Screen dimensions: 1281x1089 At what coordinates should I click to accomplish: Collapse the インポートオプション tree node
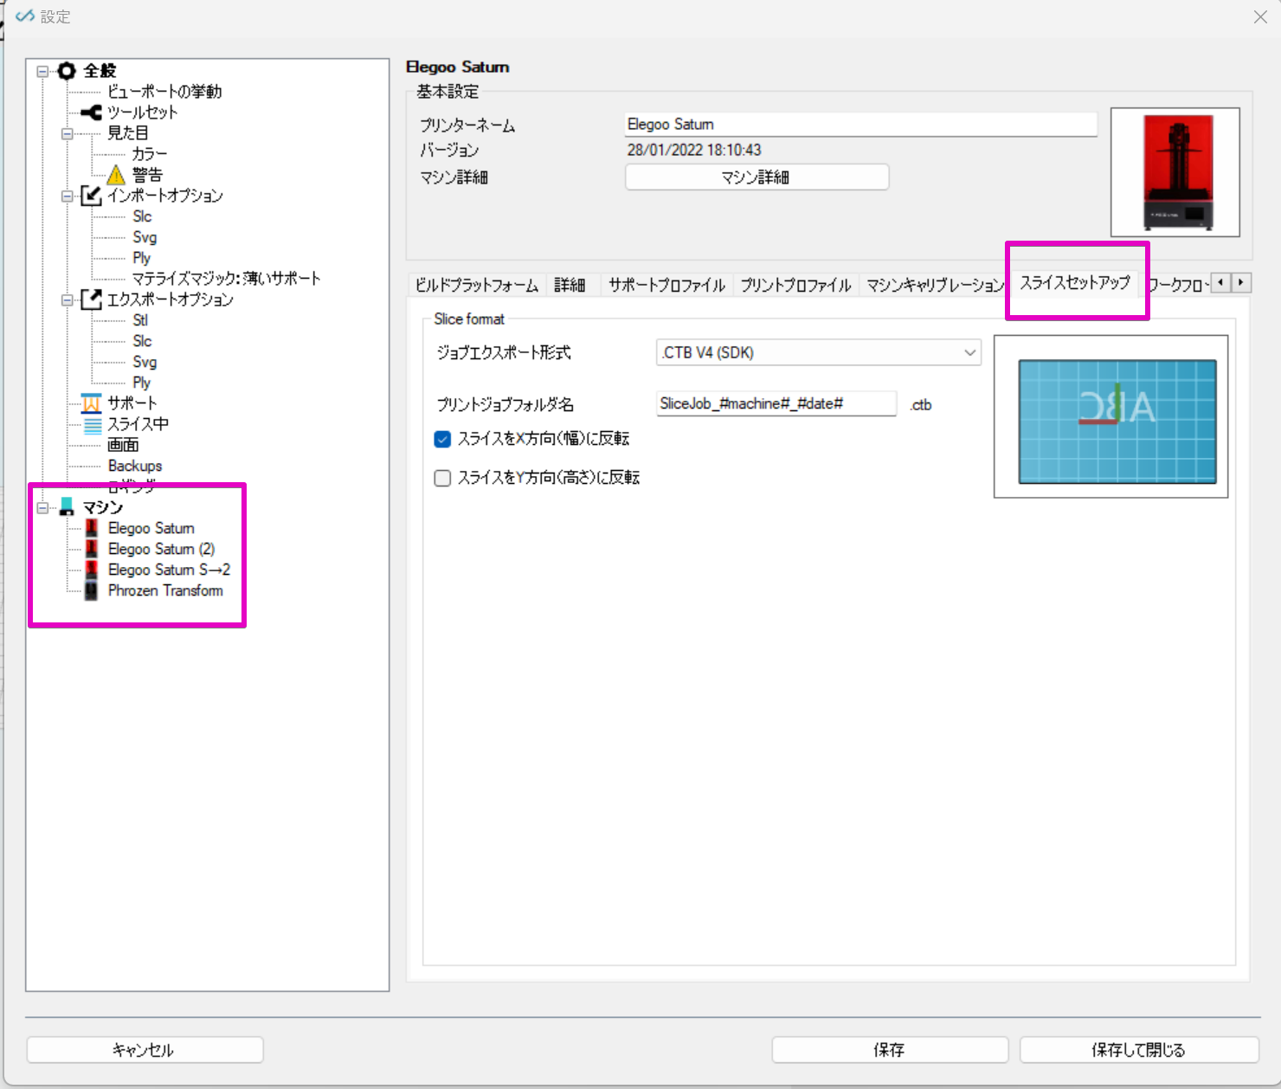click(67, 196)
